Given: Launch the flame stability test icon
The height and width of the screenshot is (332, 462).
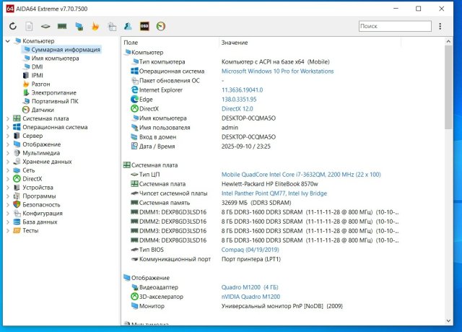Looking at the screenshot, I should pyautogui.click(x=95, y=26).
